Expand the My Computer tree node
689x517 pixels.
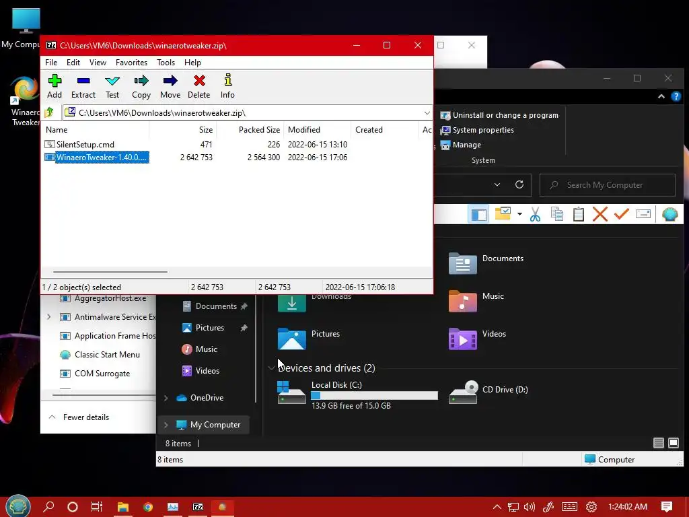pyautogui.click(x=166, y=425)
